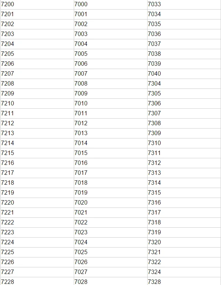Click the cell with value 7000
The width and height of the screenshot is (221, 285).
click(81, 4)
